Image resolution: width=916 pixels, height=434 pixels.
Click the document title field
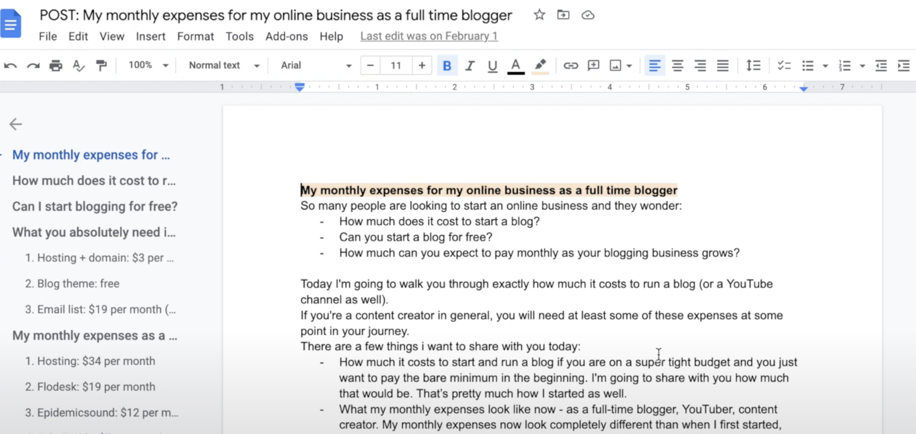coord(276,15)
